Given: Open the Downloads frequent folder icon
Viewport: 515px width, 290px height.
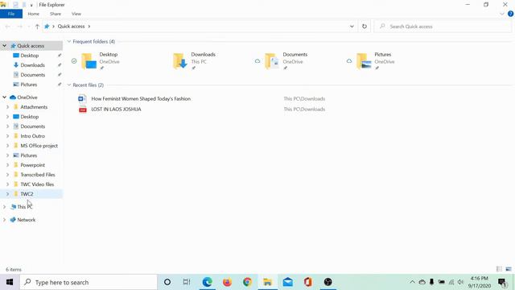Looking at the screenshot, I should (x=180, y=61).
